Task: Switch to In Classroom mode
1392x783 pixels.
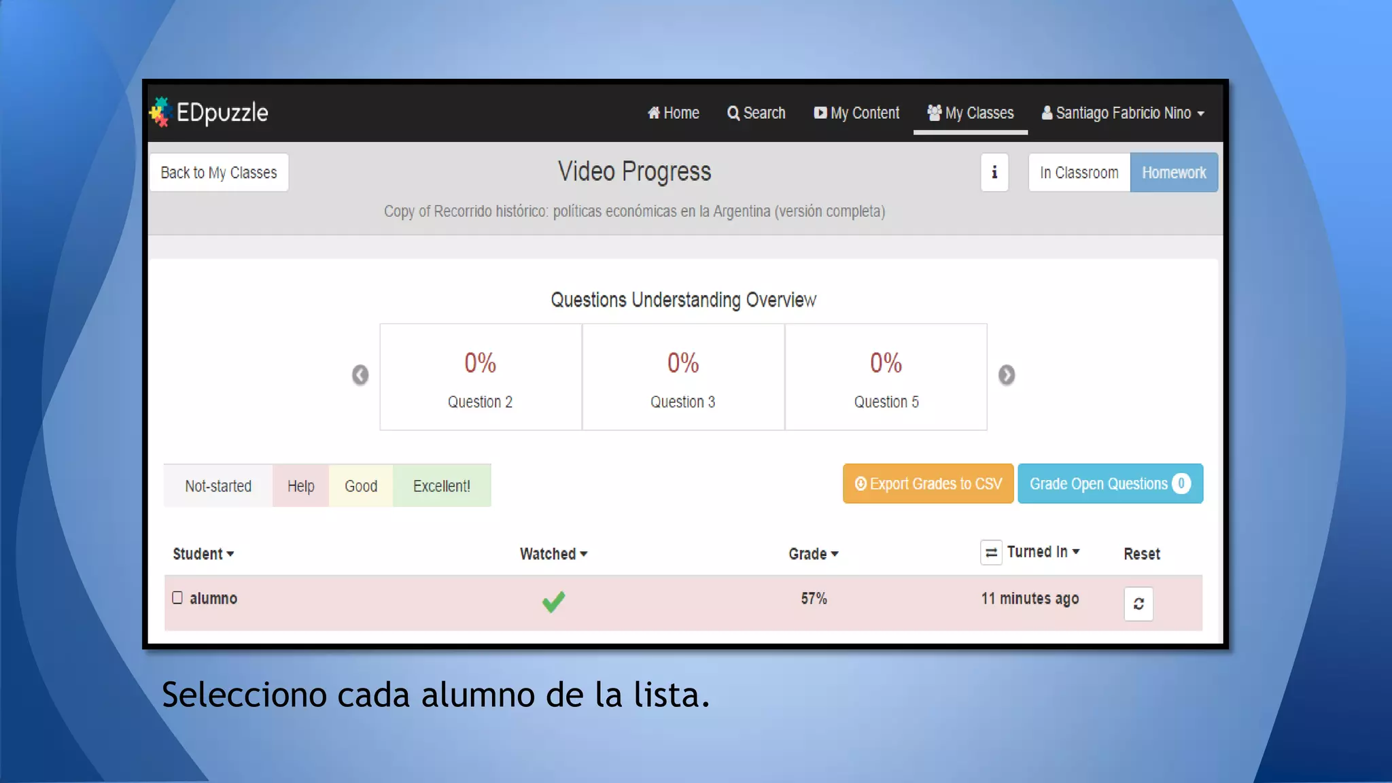Action: point(1079,173)
